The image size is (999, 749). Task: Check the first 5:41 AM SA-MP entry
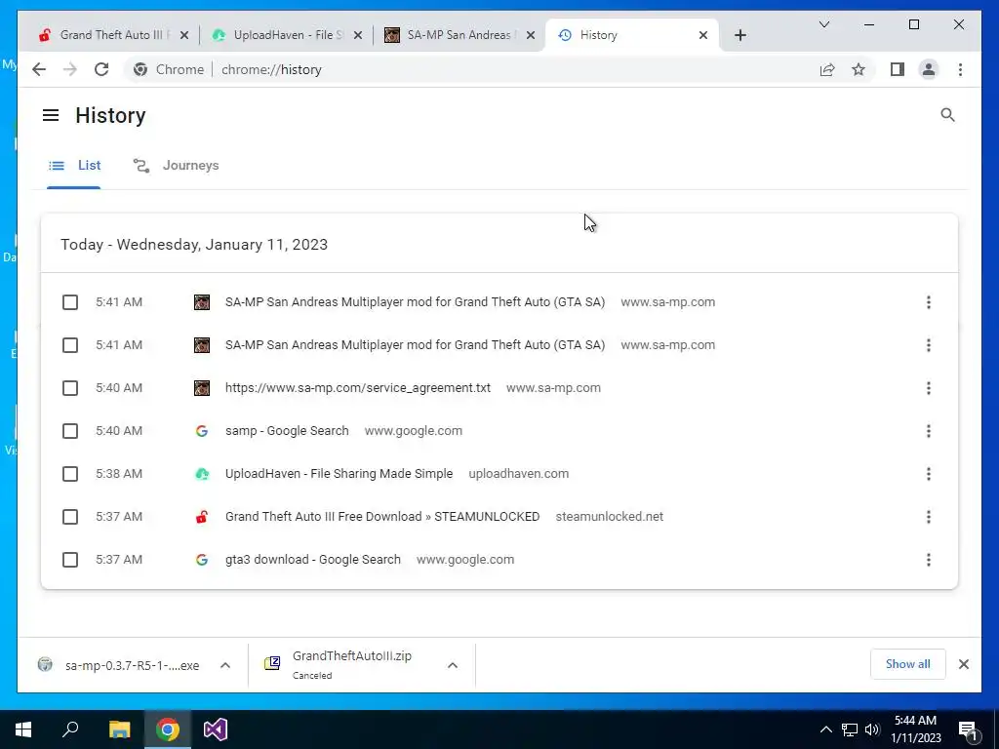click(70, 302)
